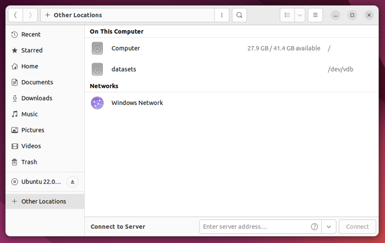Click the server address help icon
Screen dimensions: 385x243
point(315,227)
